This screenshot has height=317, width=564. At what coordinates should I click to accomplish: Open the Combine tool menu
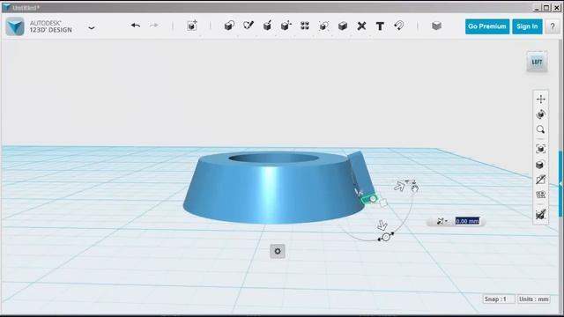click(343, 26)
